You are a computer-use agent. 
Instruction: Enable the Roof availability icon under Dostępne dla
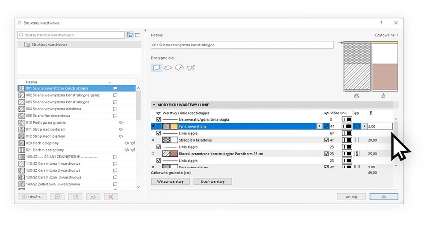point(180,67)
